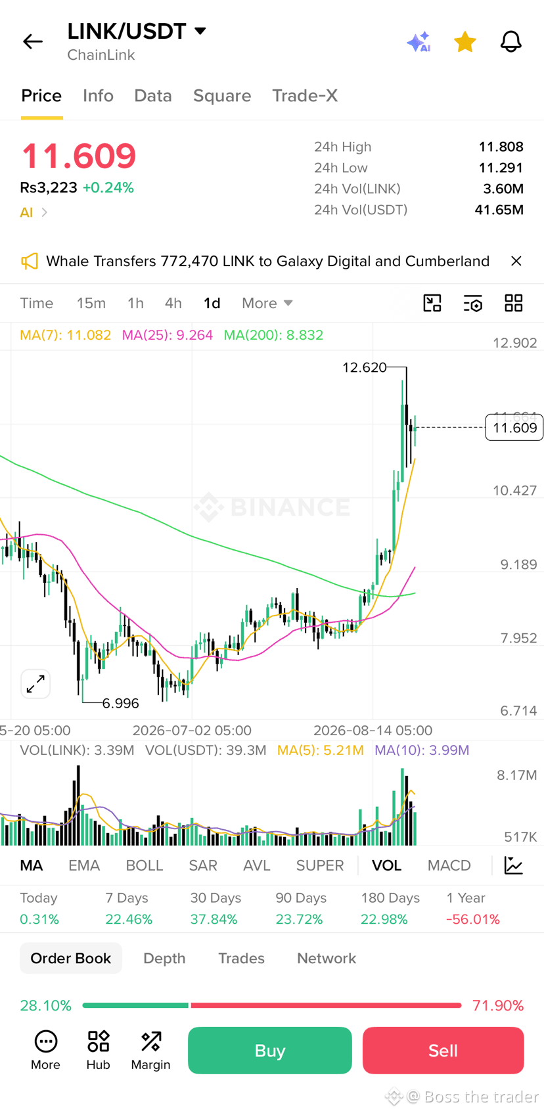This screenshot has height=1113, width=544.
Task: Open the AI analysis link
Action: click(34, 212)
